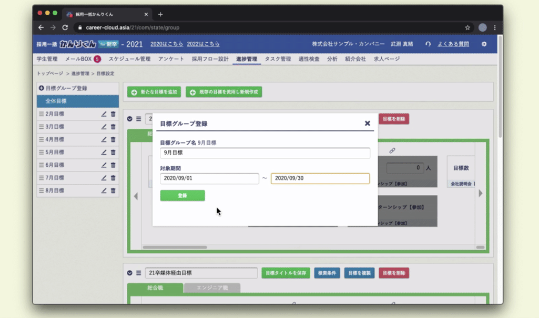Click 目標タイトルを保存 button
This screenshot has width=539, height=318.
coord(286,273)
